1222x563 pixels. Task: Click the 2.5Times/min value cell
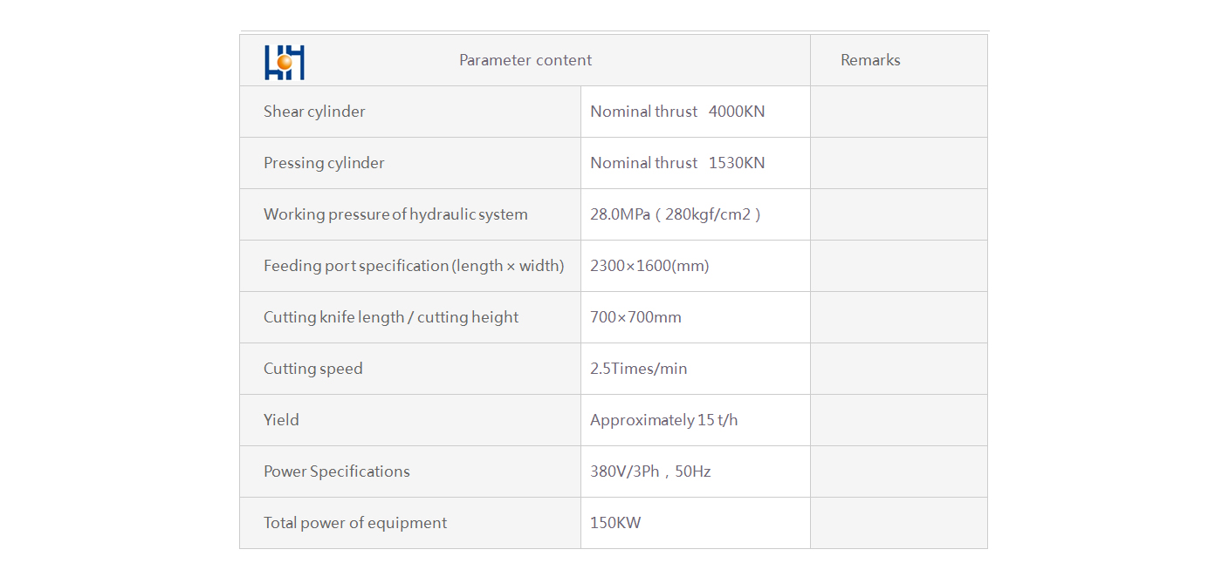coord(696,369)
